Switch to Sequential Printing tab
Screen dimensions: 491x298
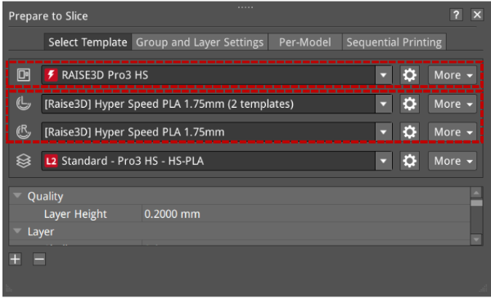click(x=394, y=42)
